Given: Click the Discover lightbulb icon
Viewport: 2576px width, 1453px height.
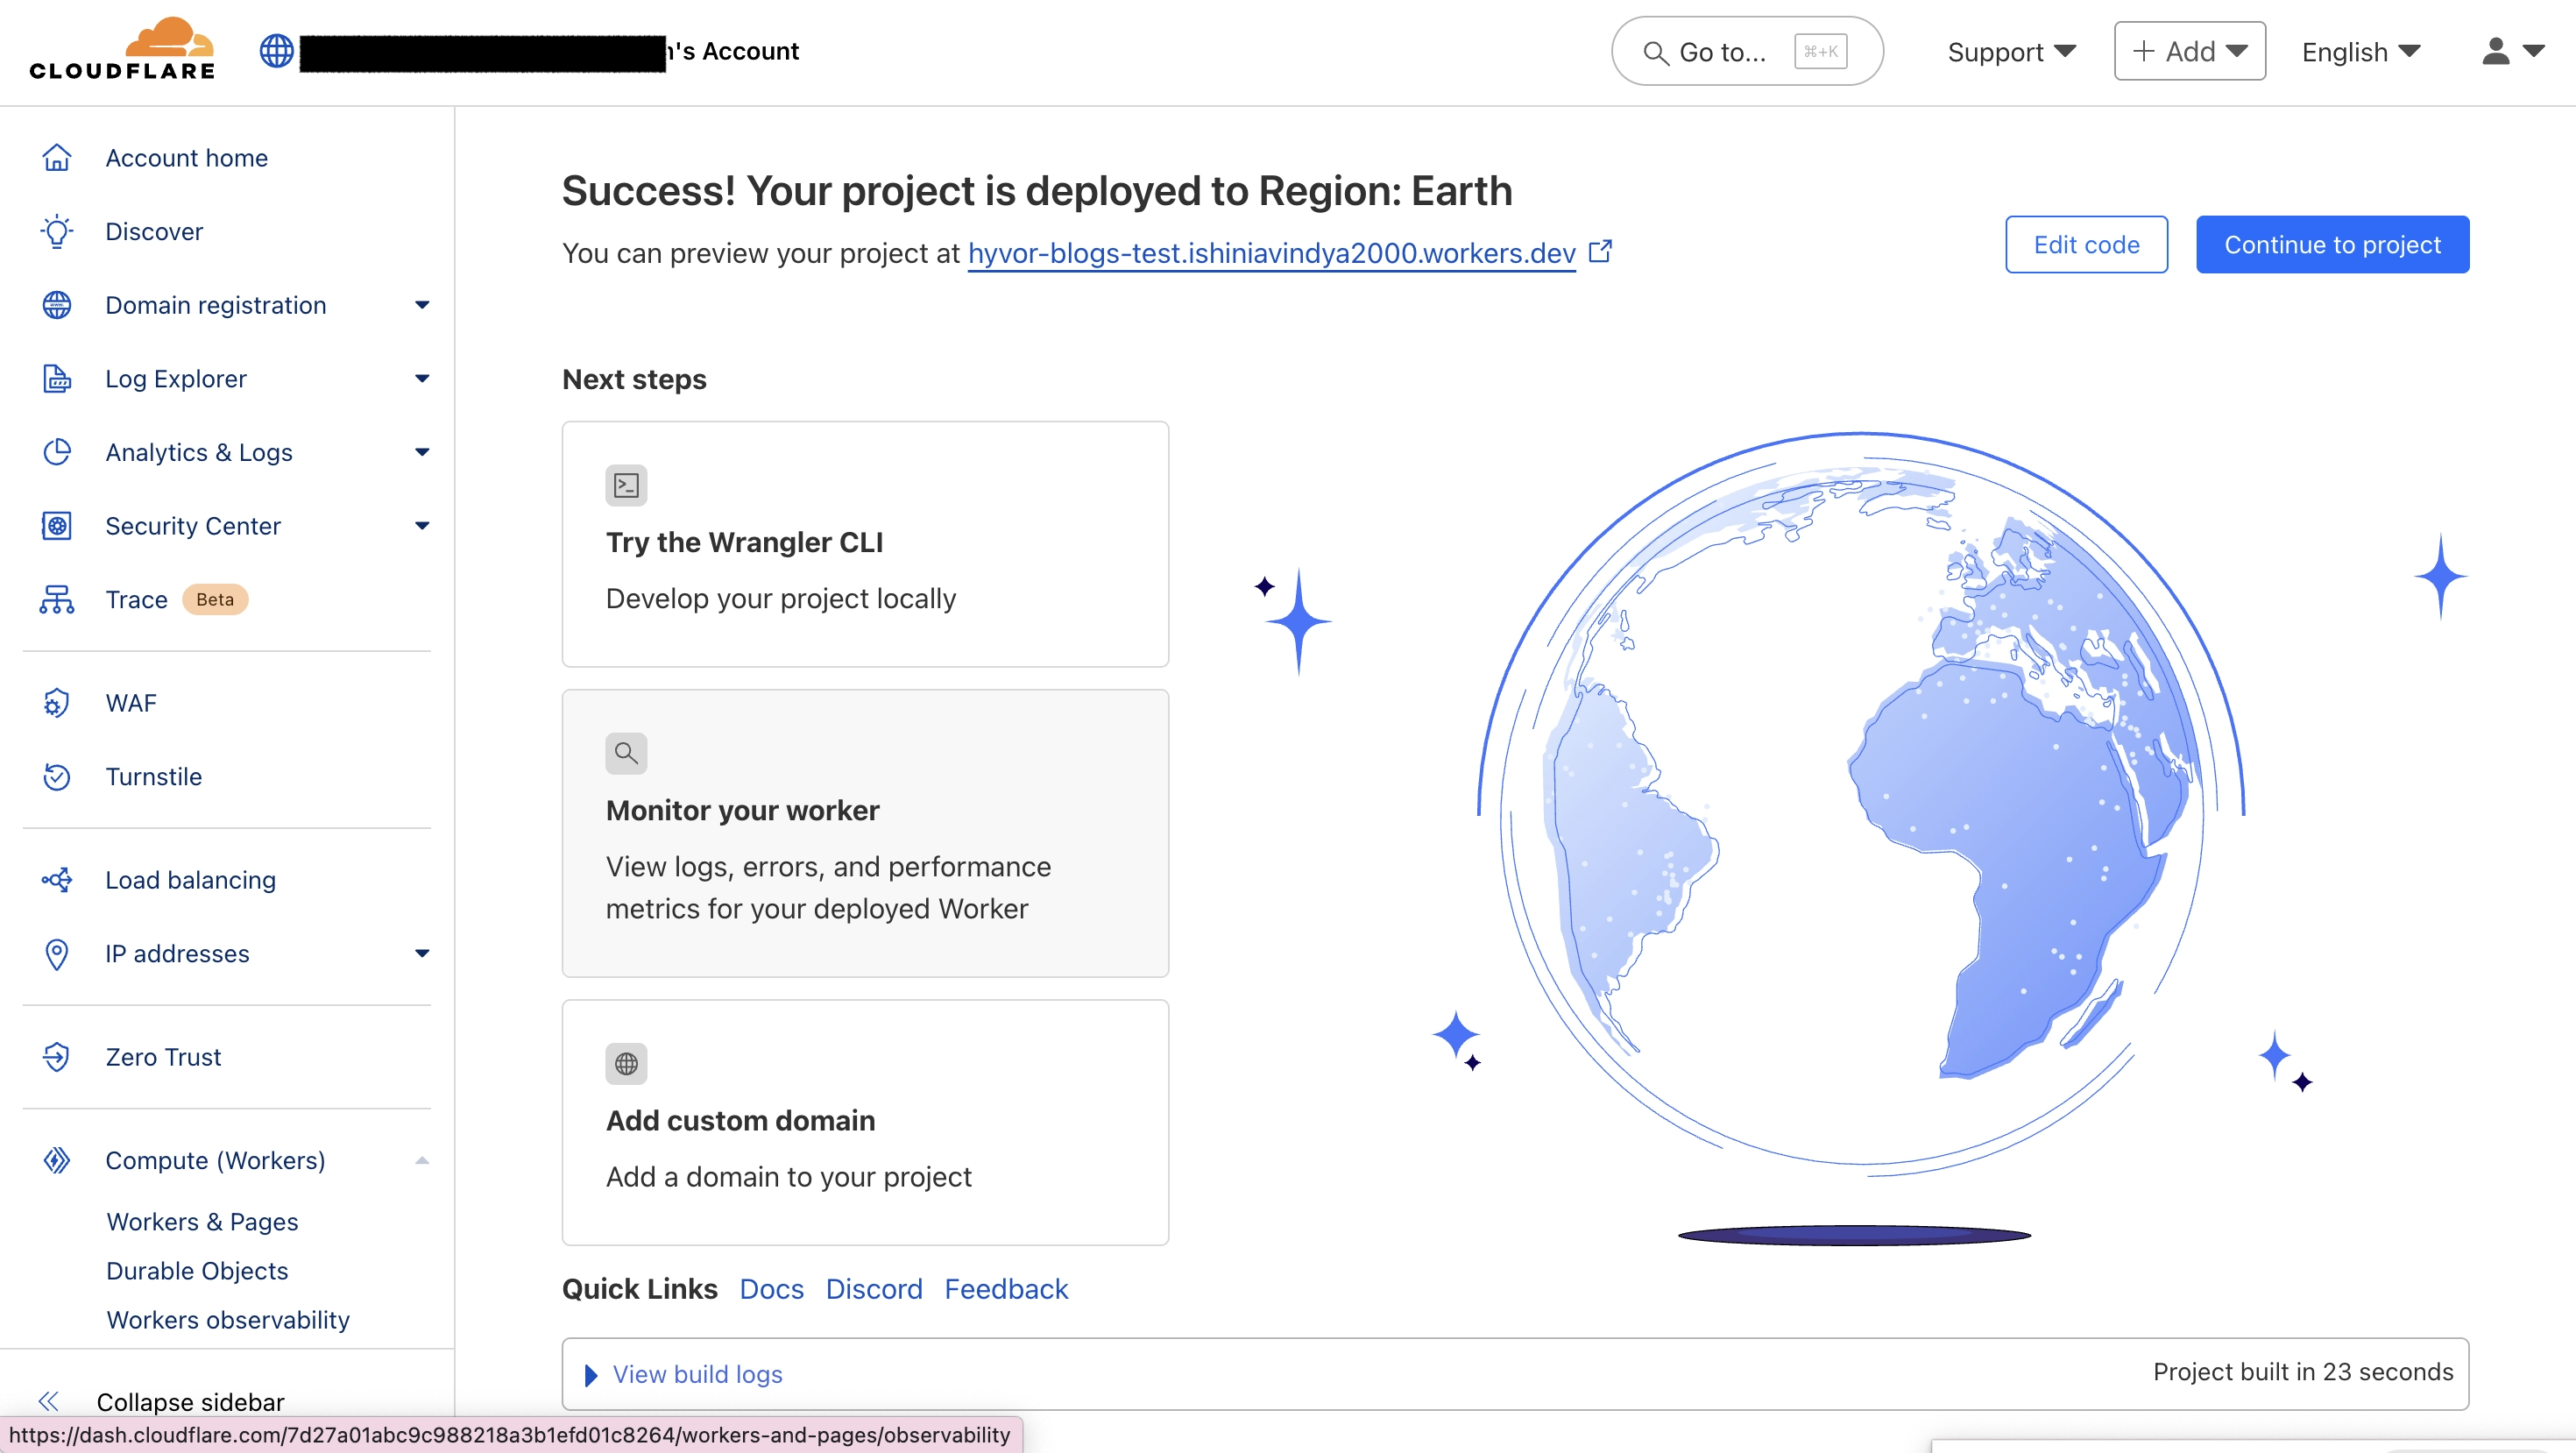Looking at the screenshot, I should click(x=57, y=232).
